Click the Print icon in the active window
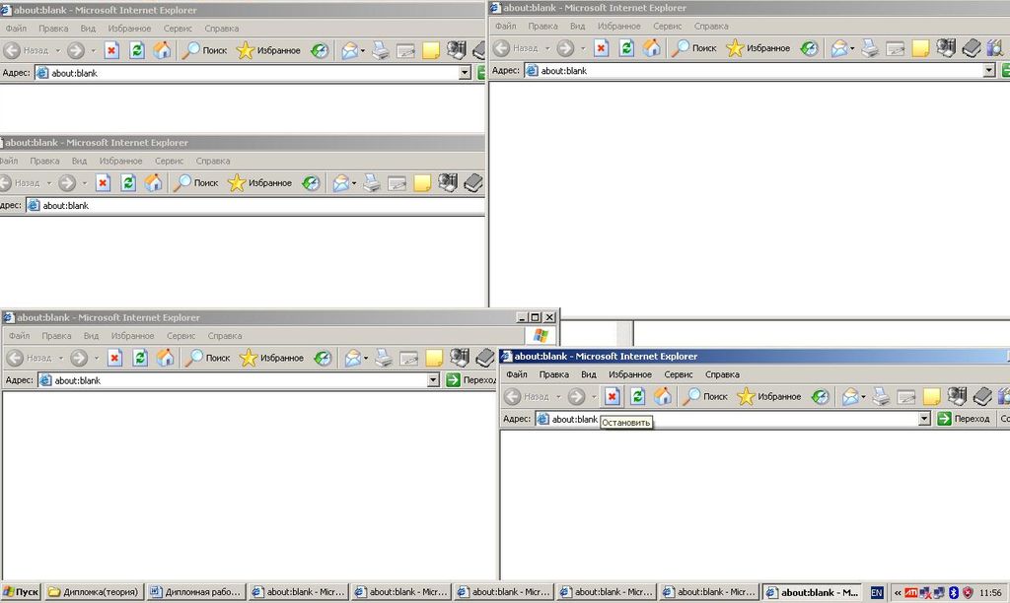Screen dimensions: 1010x603 (x=881, y=396)
